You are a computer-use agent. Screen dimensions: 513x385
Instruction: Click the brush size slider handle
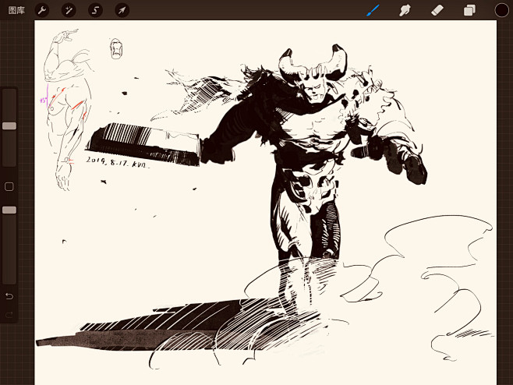click(9, 126)
